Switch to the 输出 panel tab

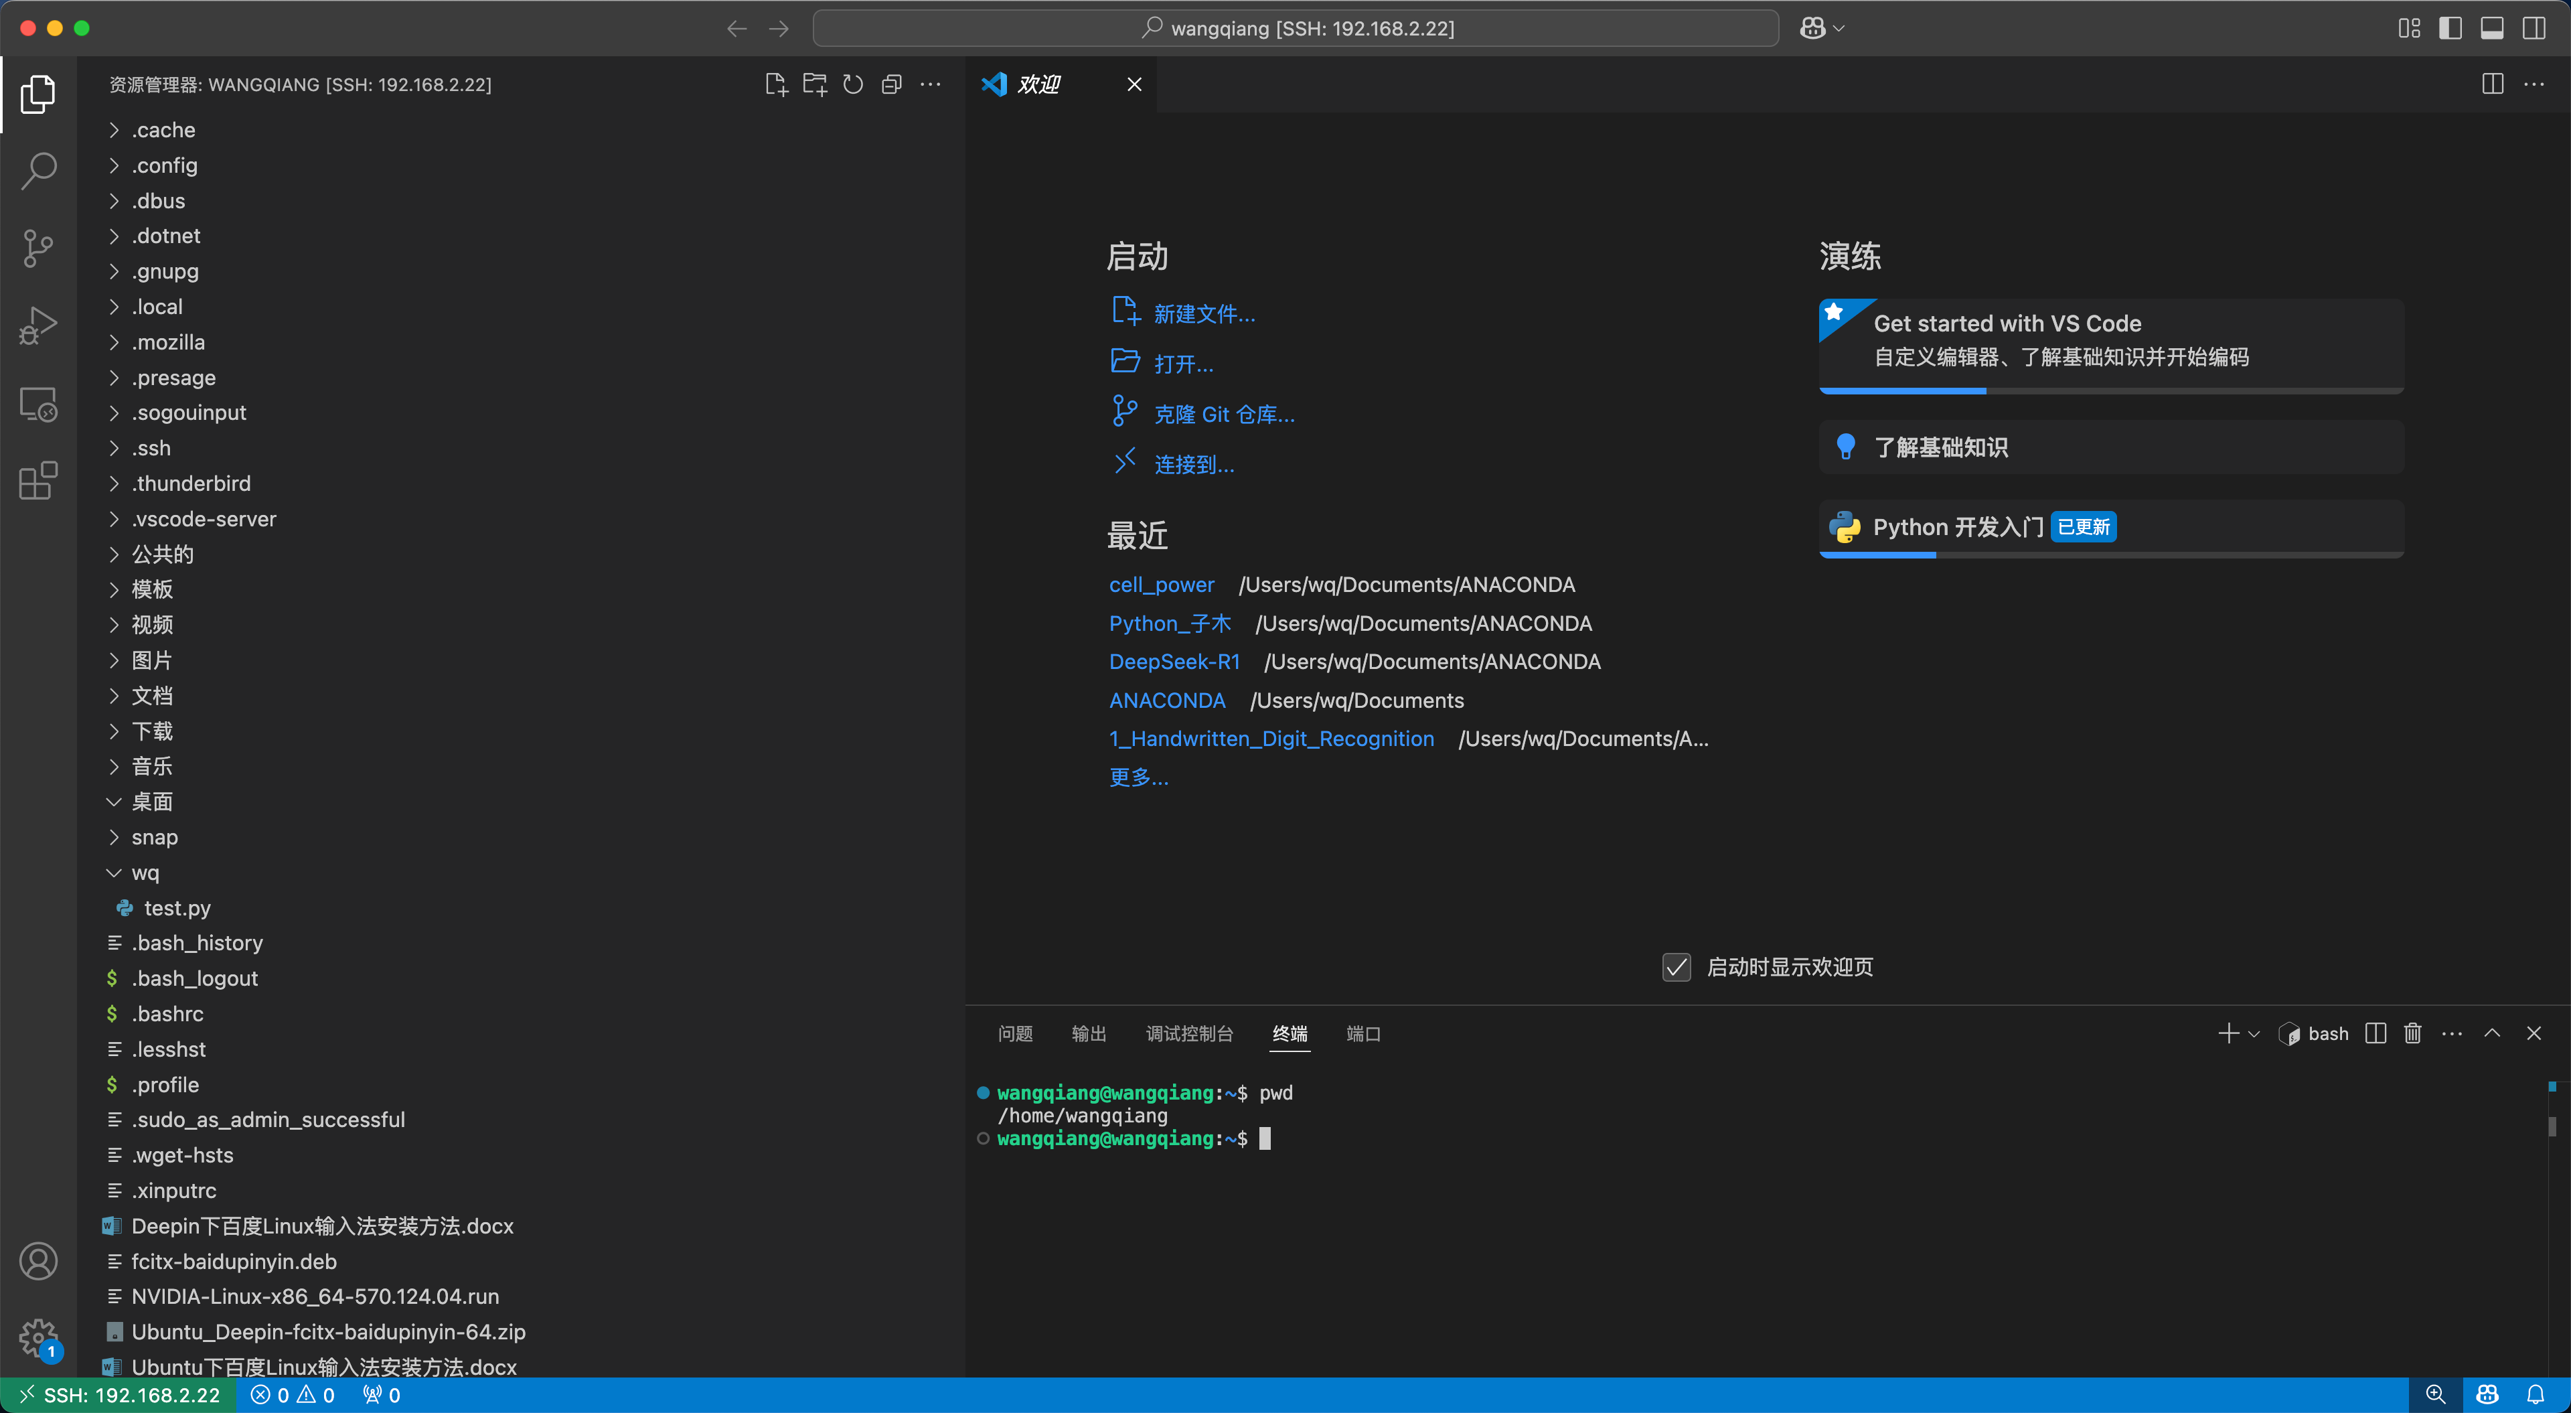coord(1088,1033)
